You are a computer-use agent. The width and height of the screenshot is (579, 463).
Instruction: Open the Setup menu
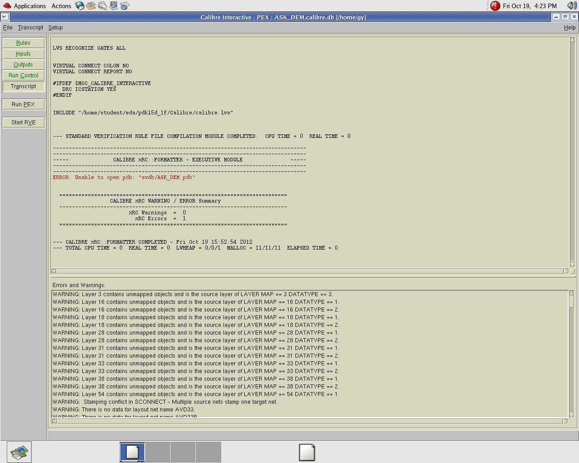56,28
